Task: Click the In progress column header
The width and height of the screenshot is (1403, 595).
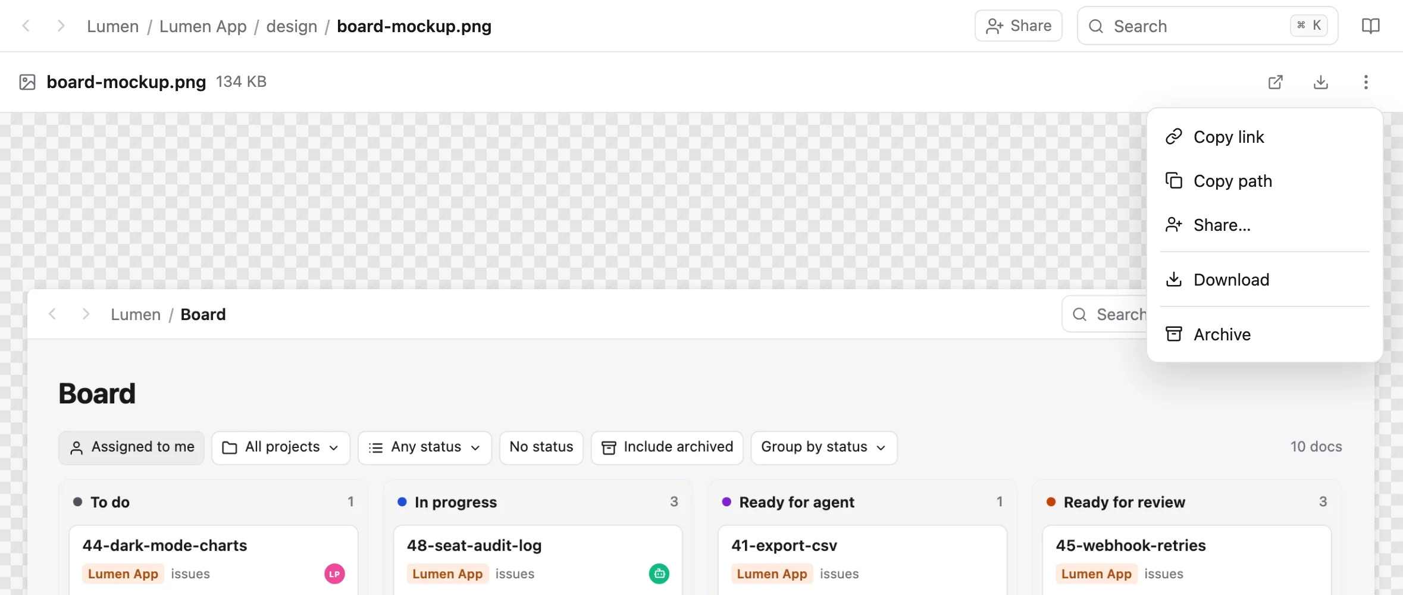Action: [538, 502]
